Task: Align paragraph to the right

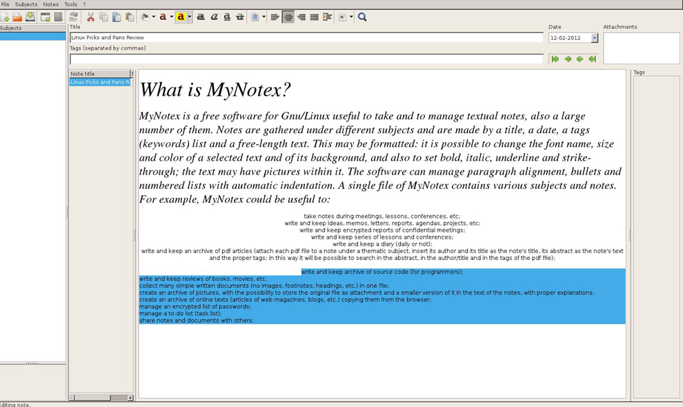Action: point(301,17)
